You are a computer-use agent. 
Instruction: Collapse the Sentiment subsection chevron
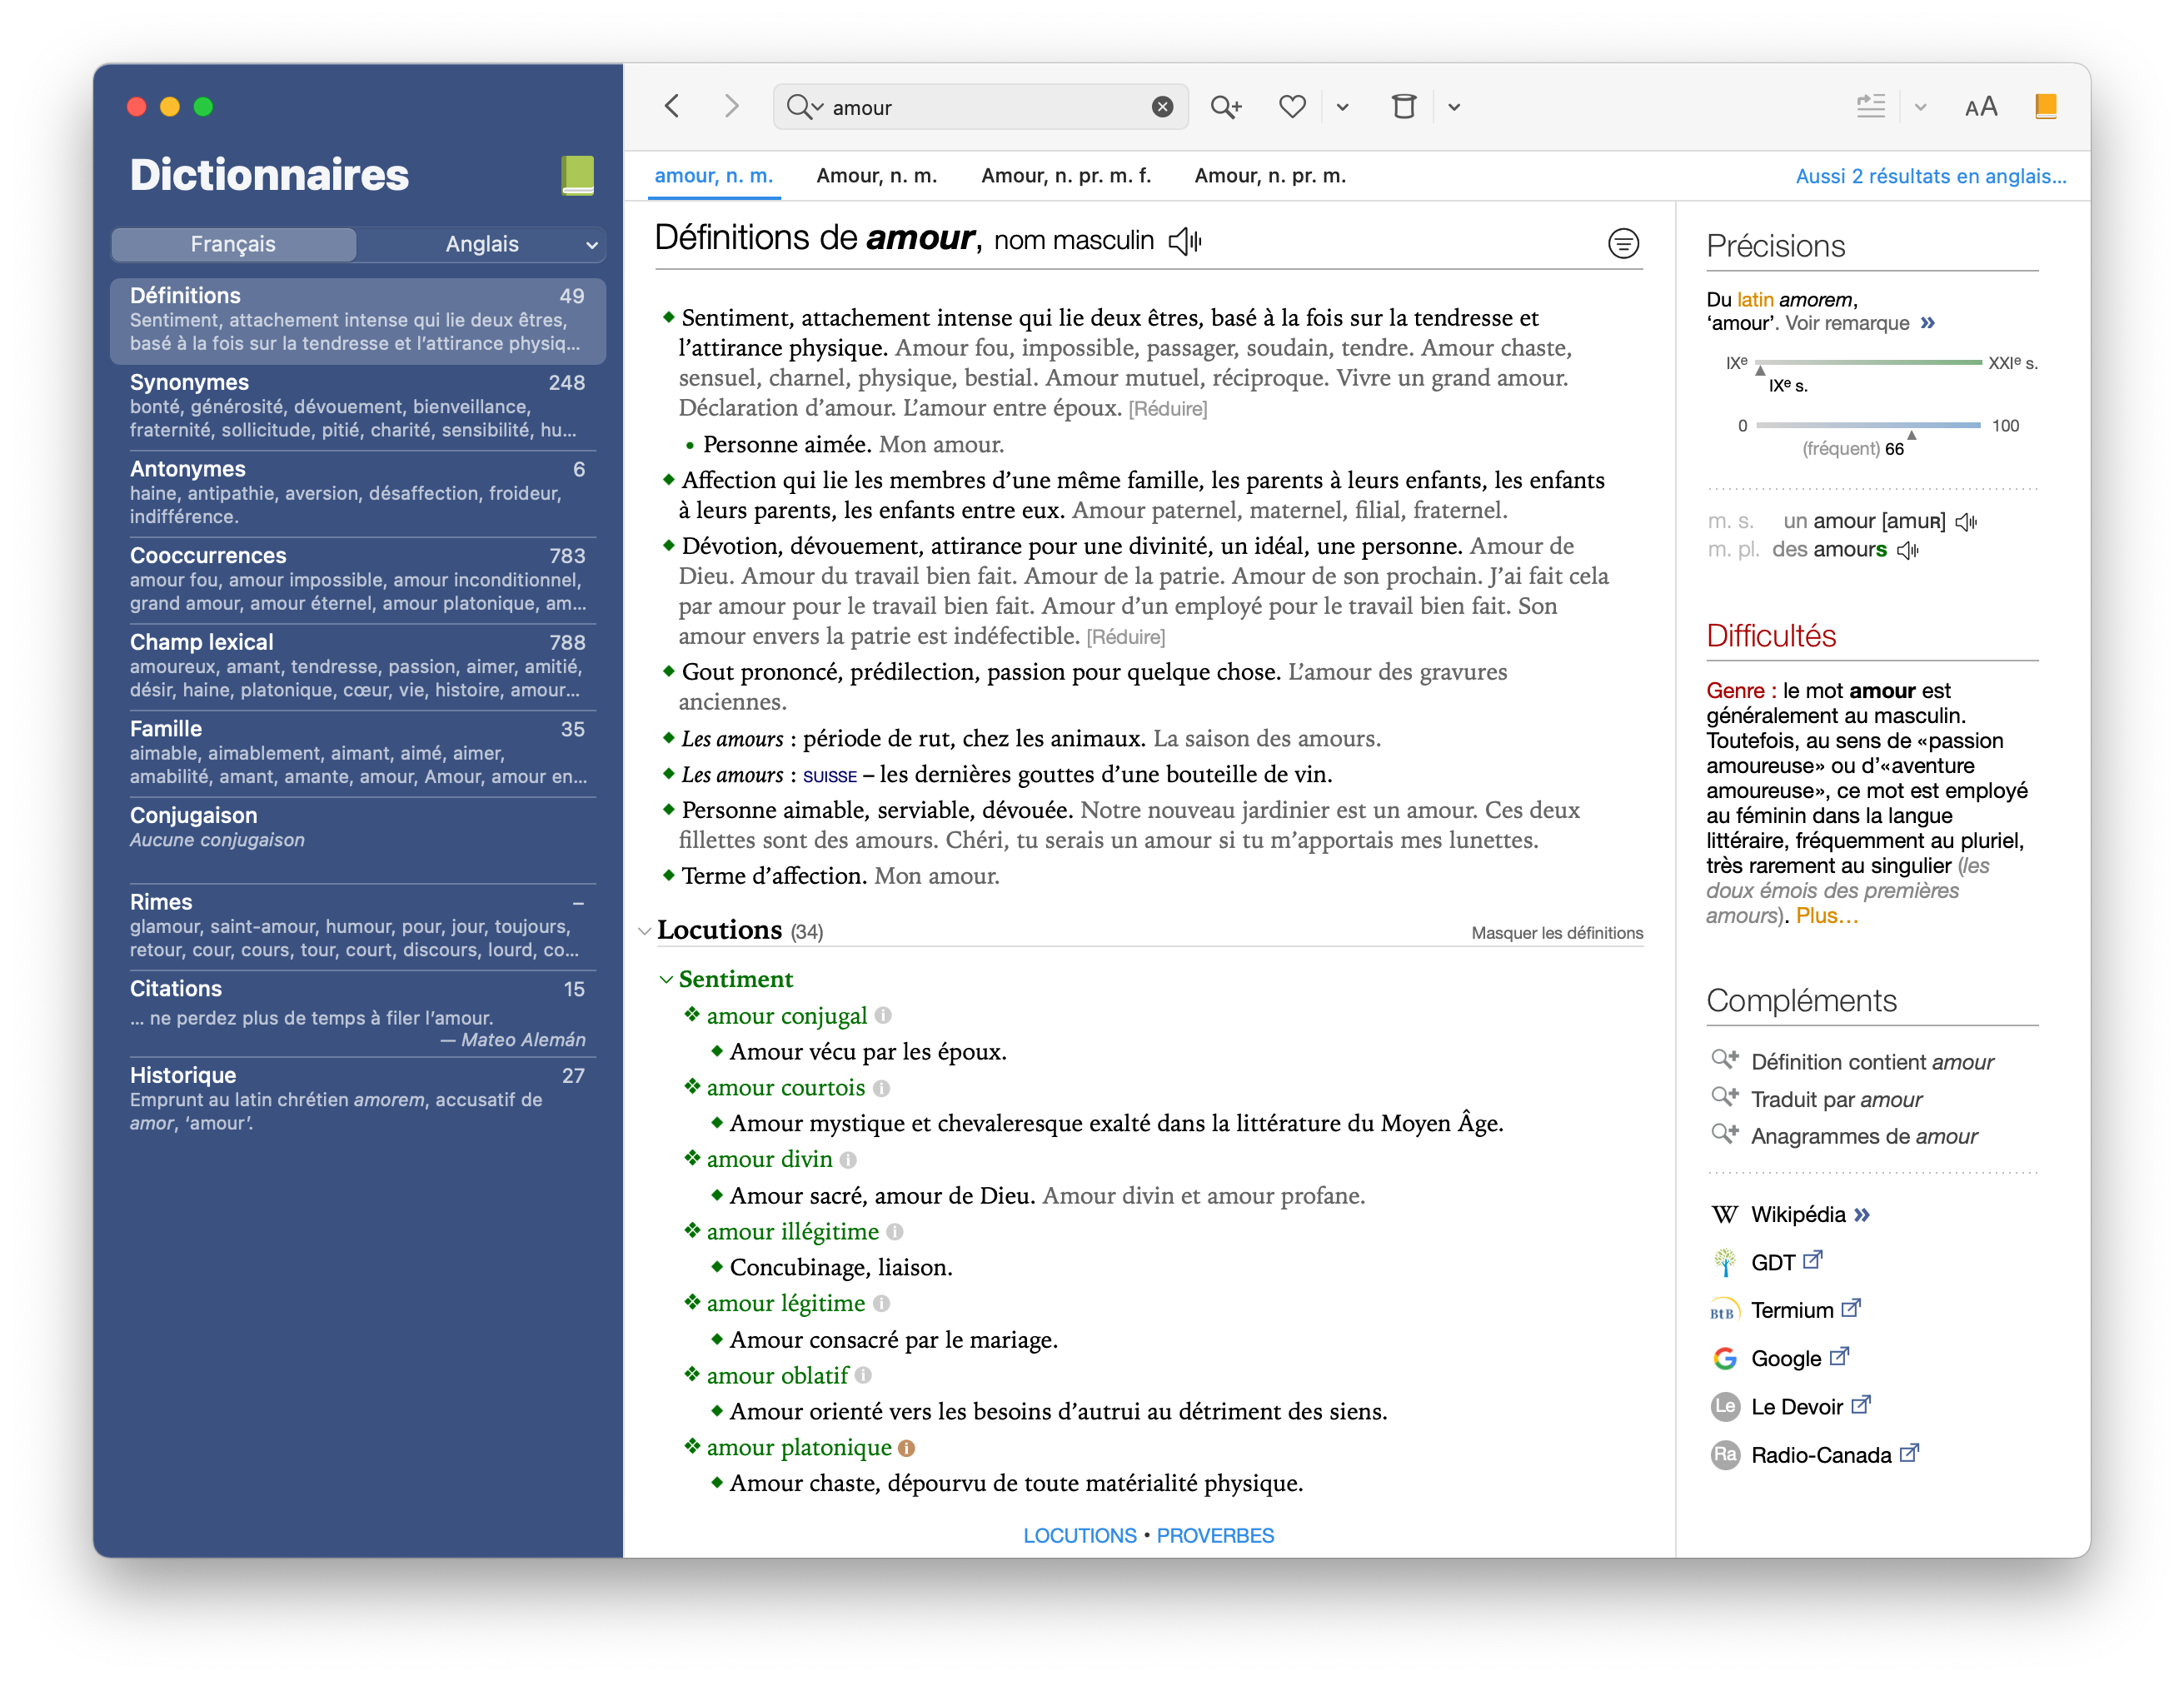(x=666, y=980)
